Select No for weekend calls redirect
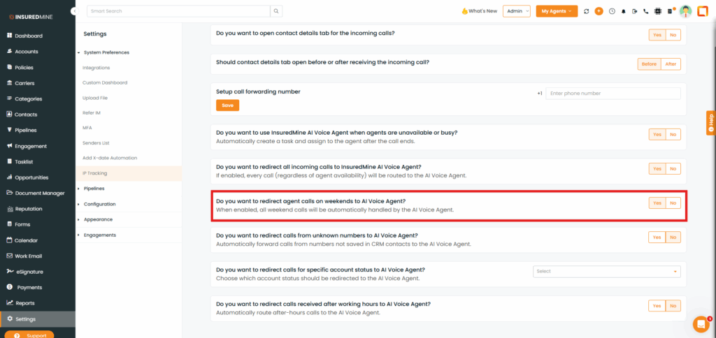 pos(673,203)
